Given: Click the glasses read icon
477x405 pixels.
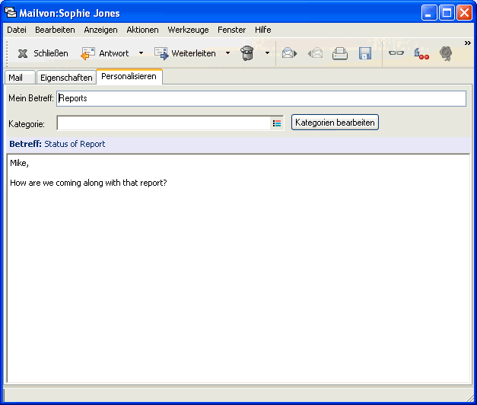Looking at the screenshot, I should click(x=396, y=53).
